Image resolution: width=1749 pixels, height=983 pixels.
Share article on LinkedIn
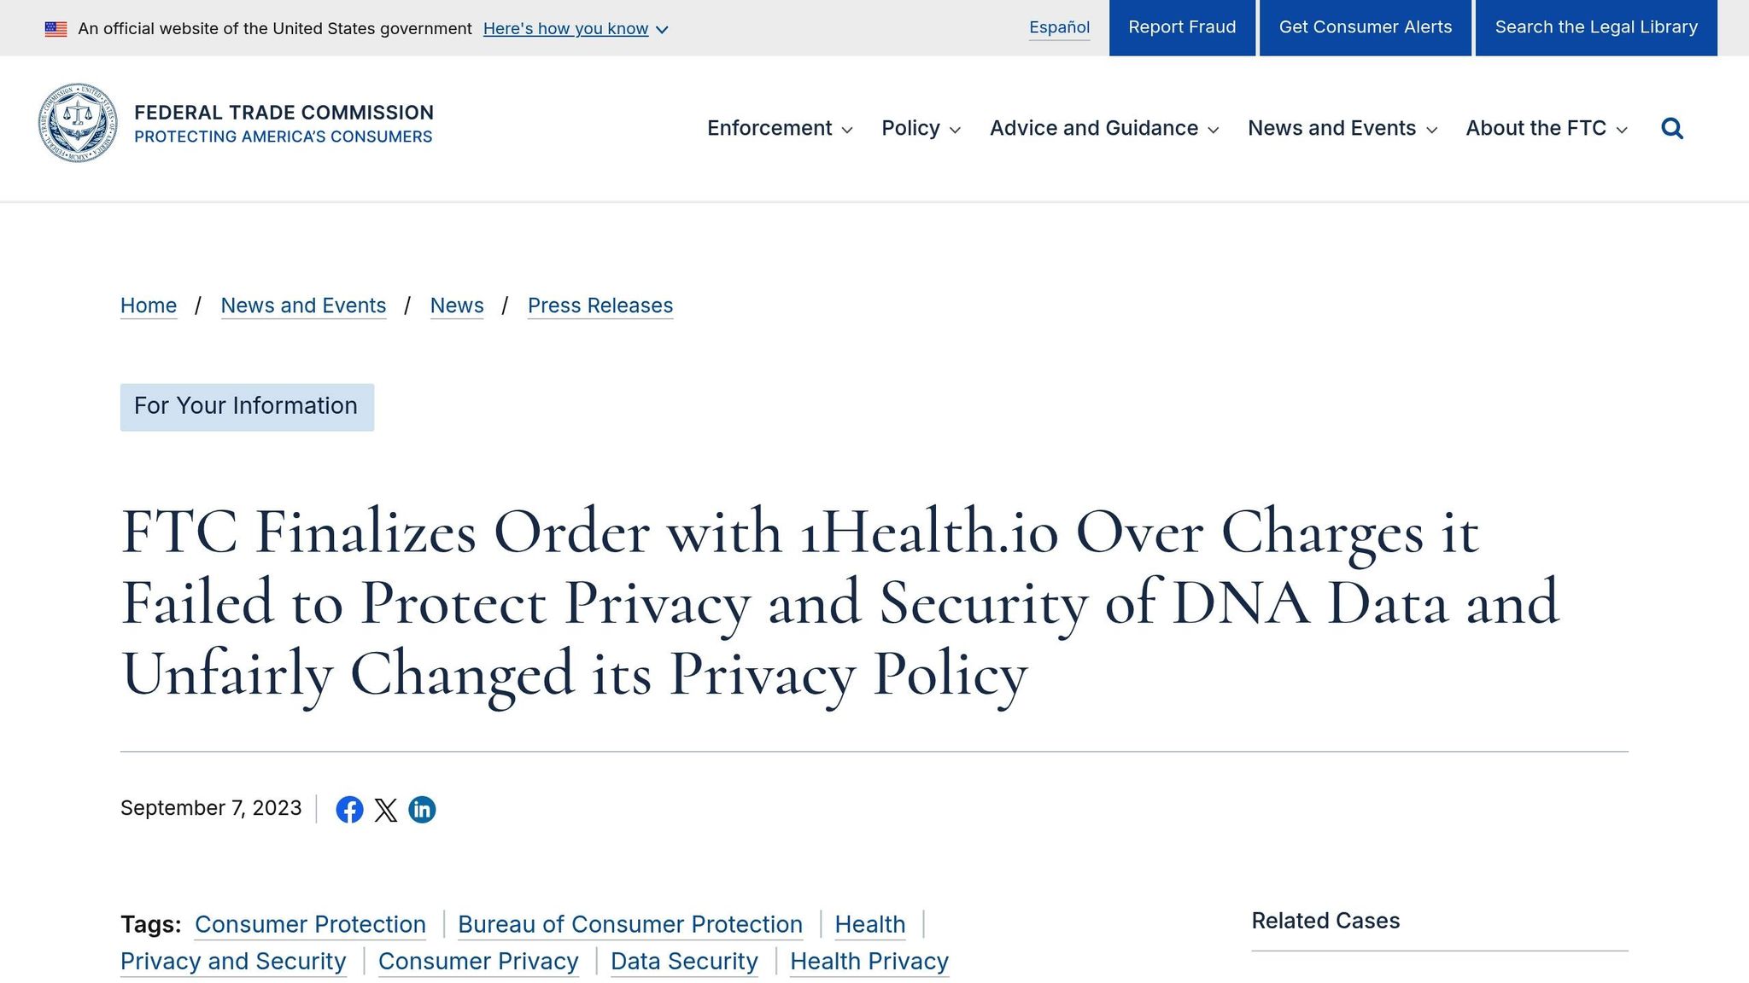coord(422,809)
